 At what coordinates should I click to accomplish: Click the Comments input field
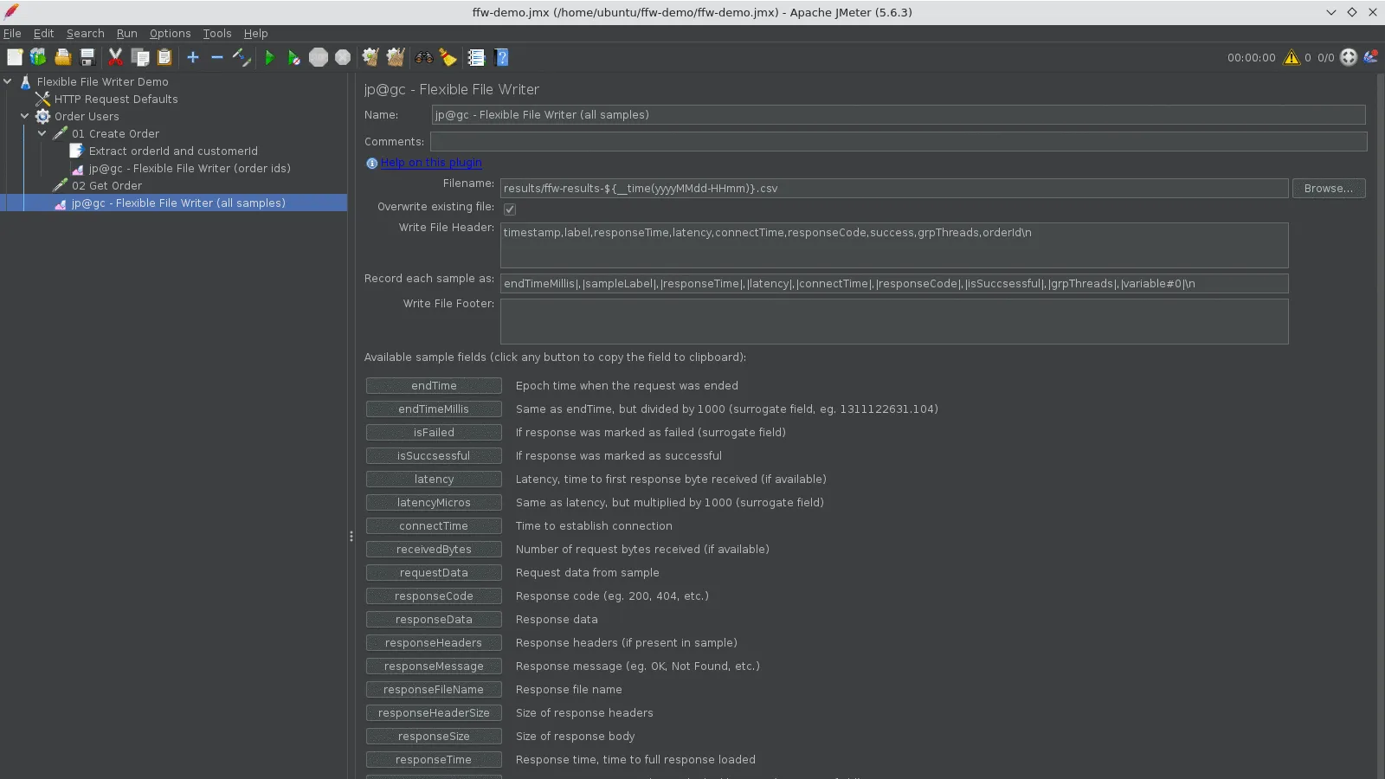(x=899, y=141)
